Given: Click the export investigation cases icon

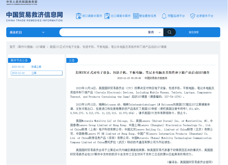Looking at the screenshot, I should coord(107,16).
